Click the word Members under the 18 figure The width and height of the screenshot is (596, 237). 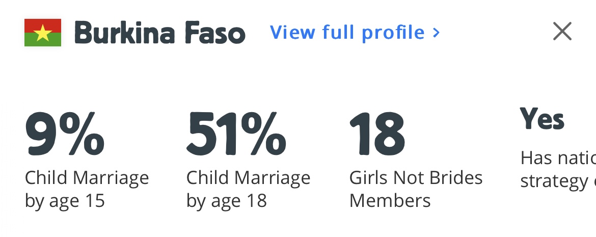[390, 201]
